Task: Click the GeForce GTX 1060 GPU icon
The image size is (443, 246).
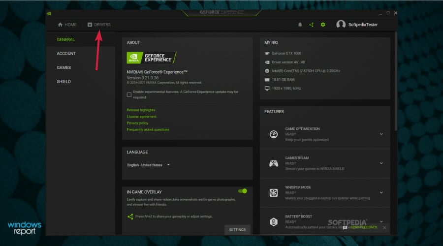Action: 267,53
